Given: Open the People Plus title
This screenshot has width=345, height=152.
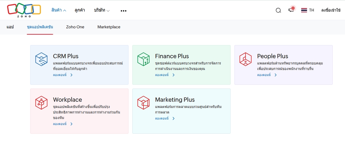Looking at the screenshot, I should coord(273,56).
